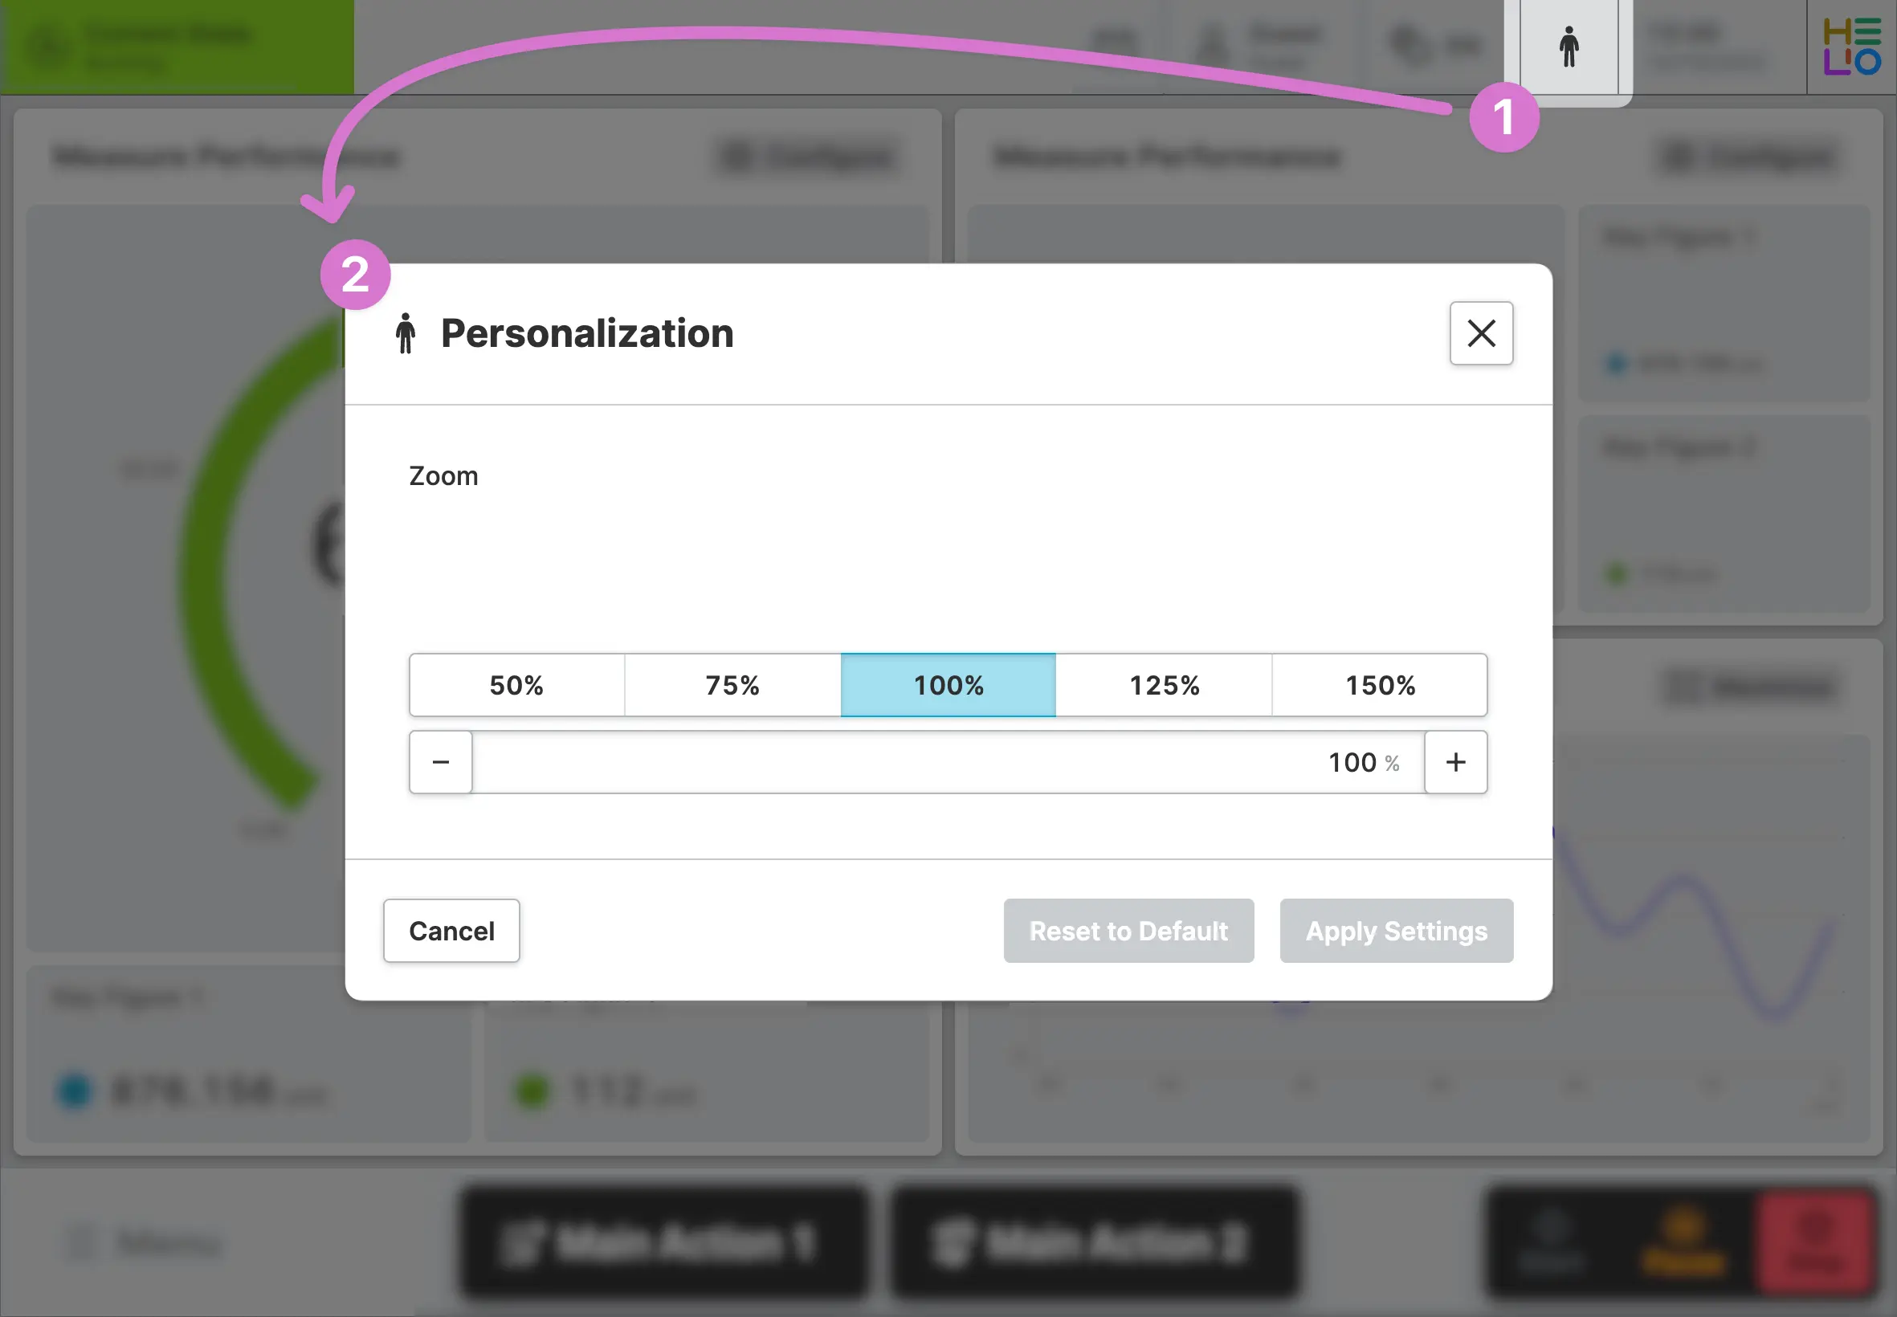Viewport: 1897px width, 1317px height.
Task: Click the orange pause button in the footer
Action: tap(1683, 1242)
